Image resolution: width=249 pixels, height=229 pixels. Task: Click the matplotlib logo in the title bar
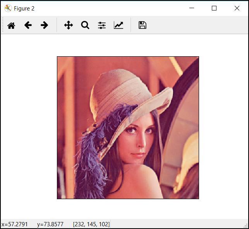coord(8,8)
